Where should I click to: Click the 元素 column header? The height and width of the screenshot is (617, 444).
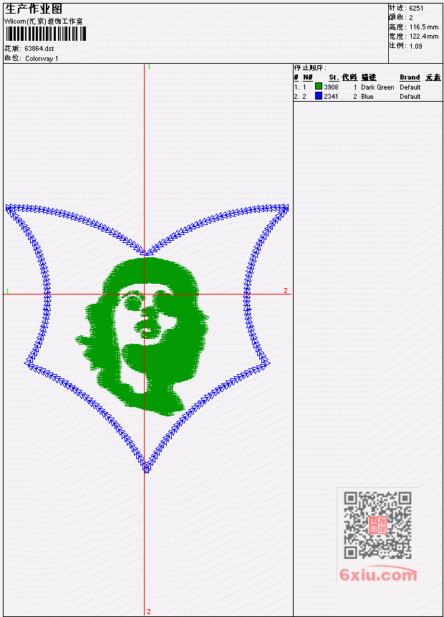click(x=433, y=77)
